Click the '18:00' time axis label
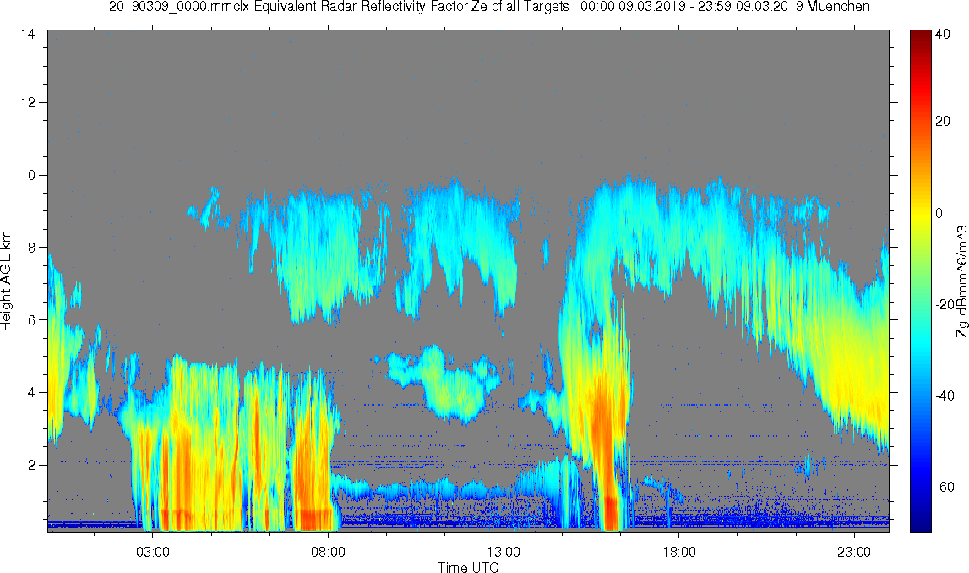The width and height of the screenshot is (969, 573). click(x=679, y=551)
